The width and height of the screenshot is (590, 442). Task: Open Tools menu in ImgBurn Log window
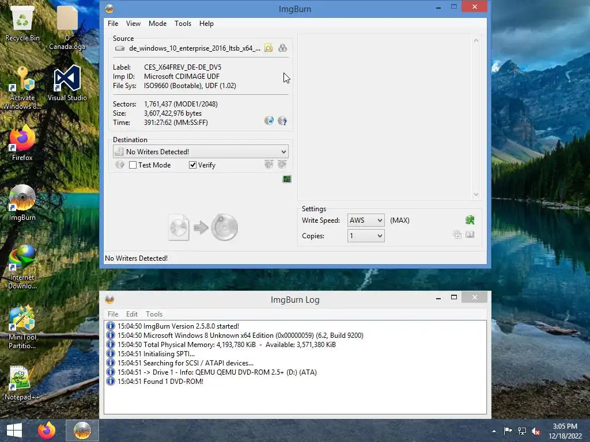click(x=154, y=314)
